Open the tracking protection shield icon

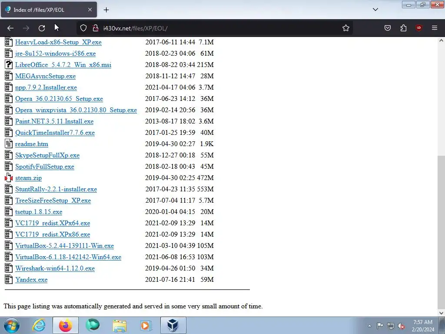(83, 28)
